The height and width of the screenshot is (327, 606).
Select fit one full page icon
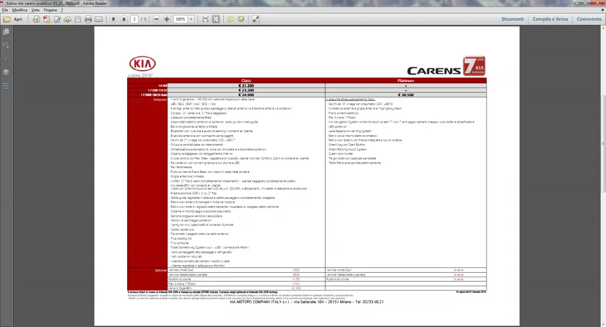click(215, 19)
